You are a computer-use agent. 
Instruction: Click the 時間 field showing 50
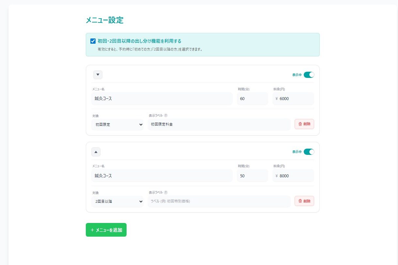point(252,175)
